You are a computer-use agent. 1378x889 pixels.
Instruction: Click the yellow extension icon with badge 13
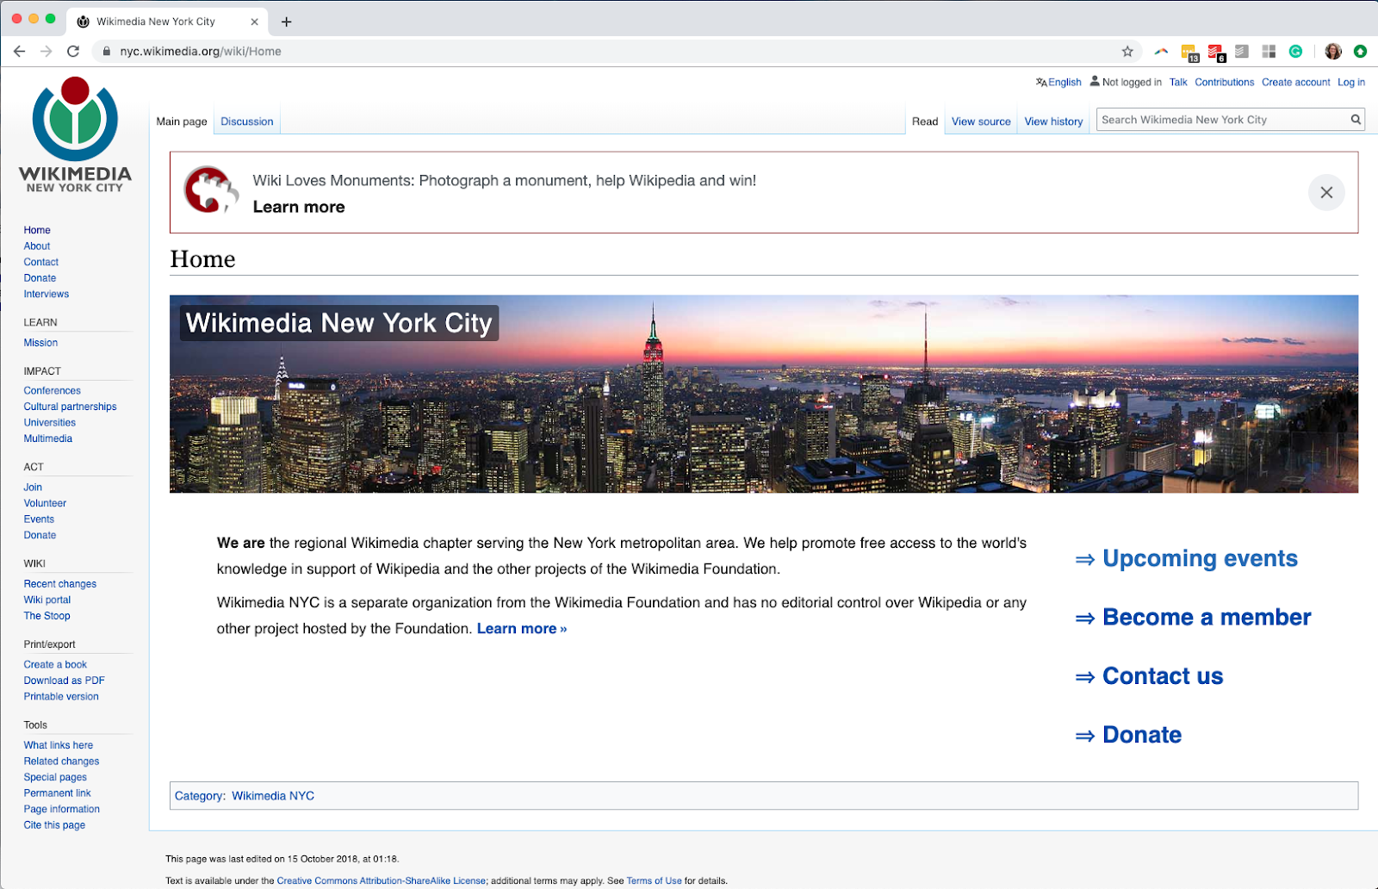click(x=1189, y=53)
